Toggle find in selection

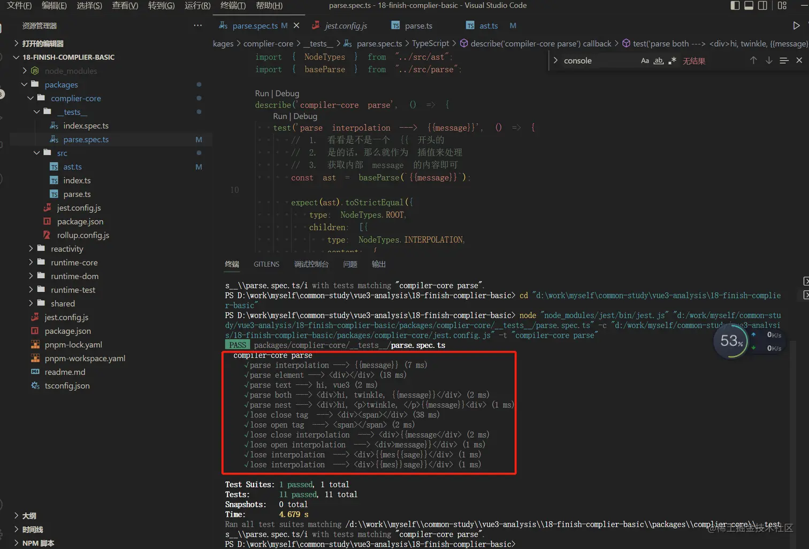coord(784,60)
